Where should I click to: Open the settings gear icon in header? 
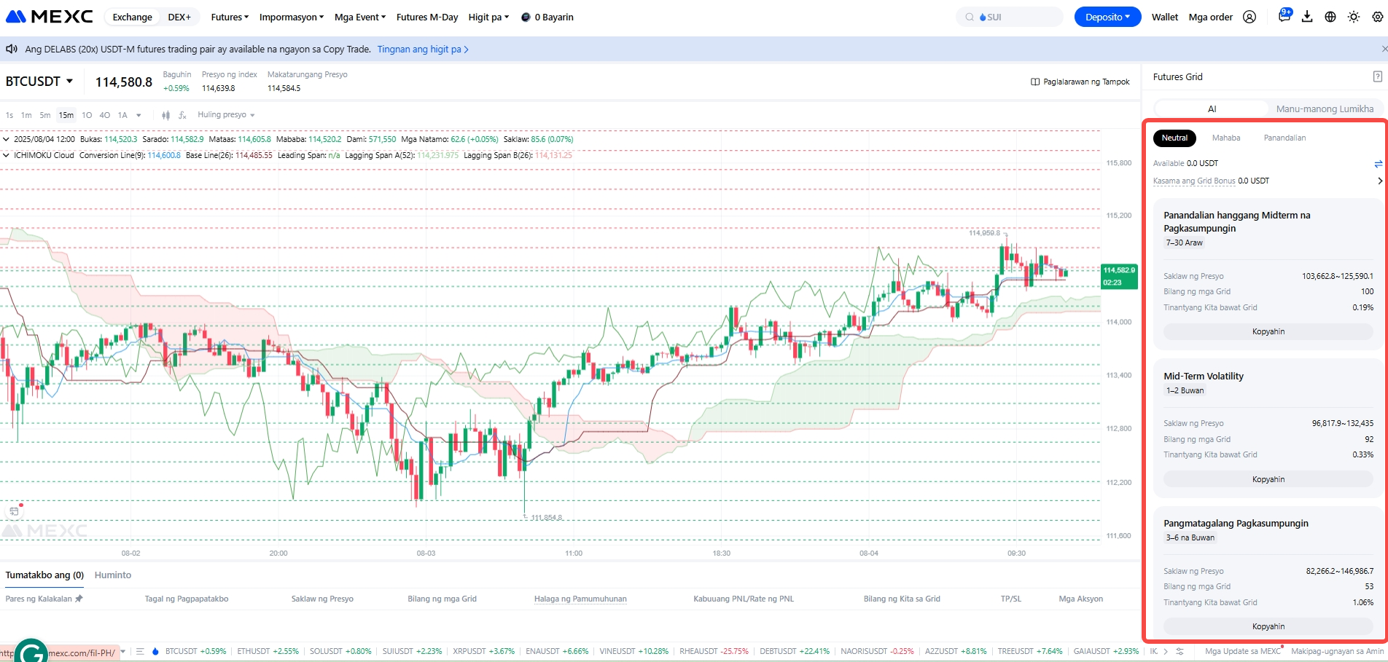coord(1377,17)
